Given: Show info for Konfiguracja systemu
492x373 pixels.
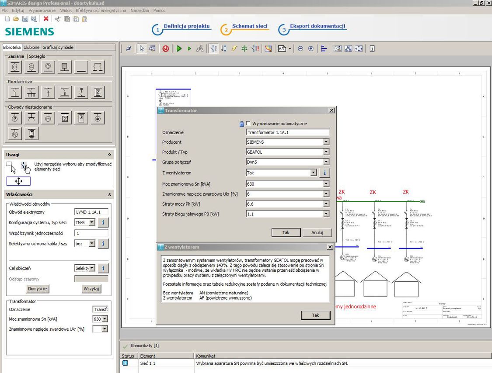Looking at the screenshot, I should pos(103,223).
